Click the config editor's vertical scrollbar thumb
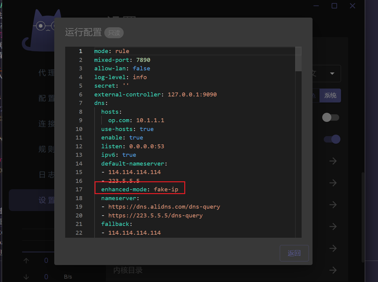The width and height of the screenshot is (378, 282). pyautogui.click(x=298, y=59)
